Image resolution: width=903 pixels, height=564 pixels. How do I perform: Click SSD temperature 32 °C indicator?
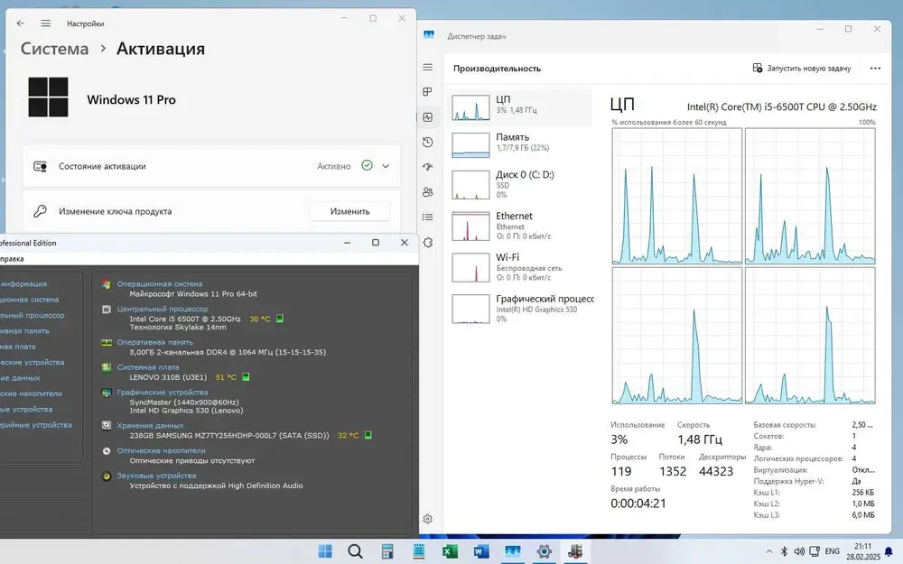click(x=349, y=436)
